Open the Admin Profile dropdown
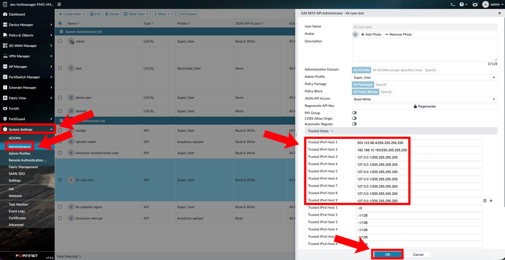 424,78
